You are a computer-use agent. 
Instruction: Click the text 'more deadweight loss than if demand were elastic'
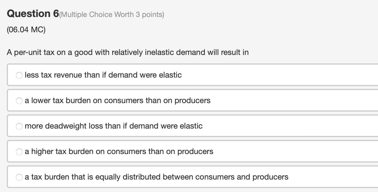114,126
